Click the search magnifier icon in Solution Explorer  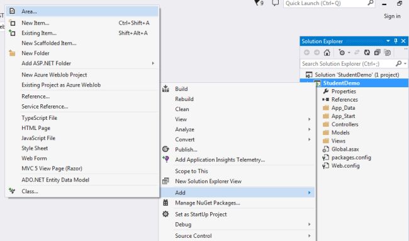coord(398,63)
